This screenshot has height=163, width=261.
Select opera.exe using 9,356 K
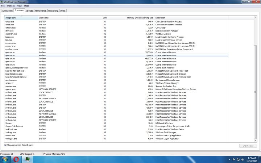[x=116, y=62]
